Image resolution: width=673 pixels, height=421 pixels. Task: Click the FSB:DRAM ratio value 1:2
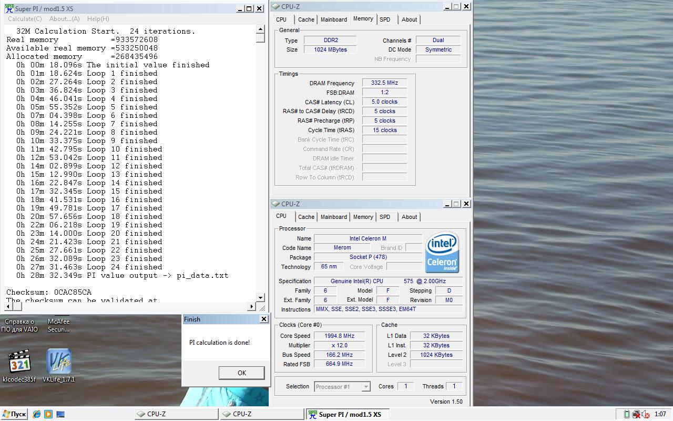coord(384,93)
